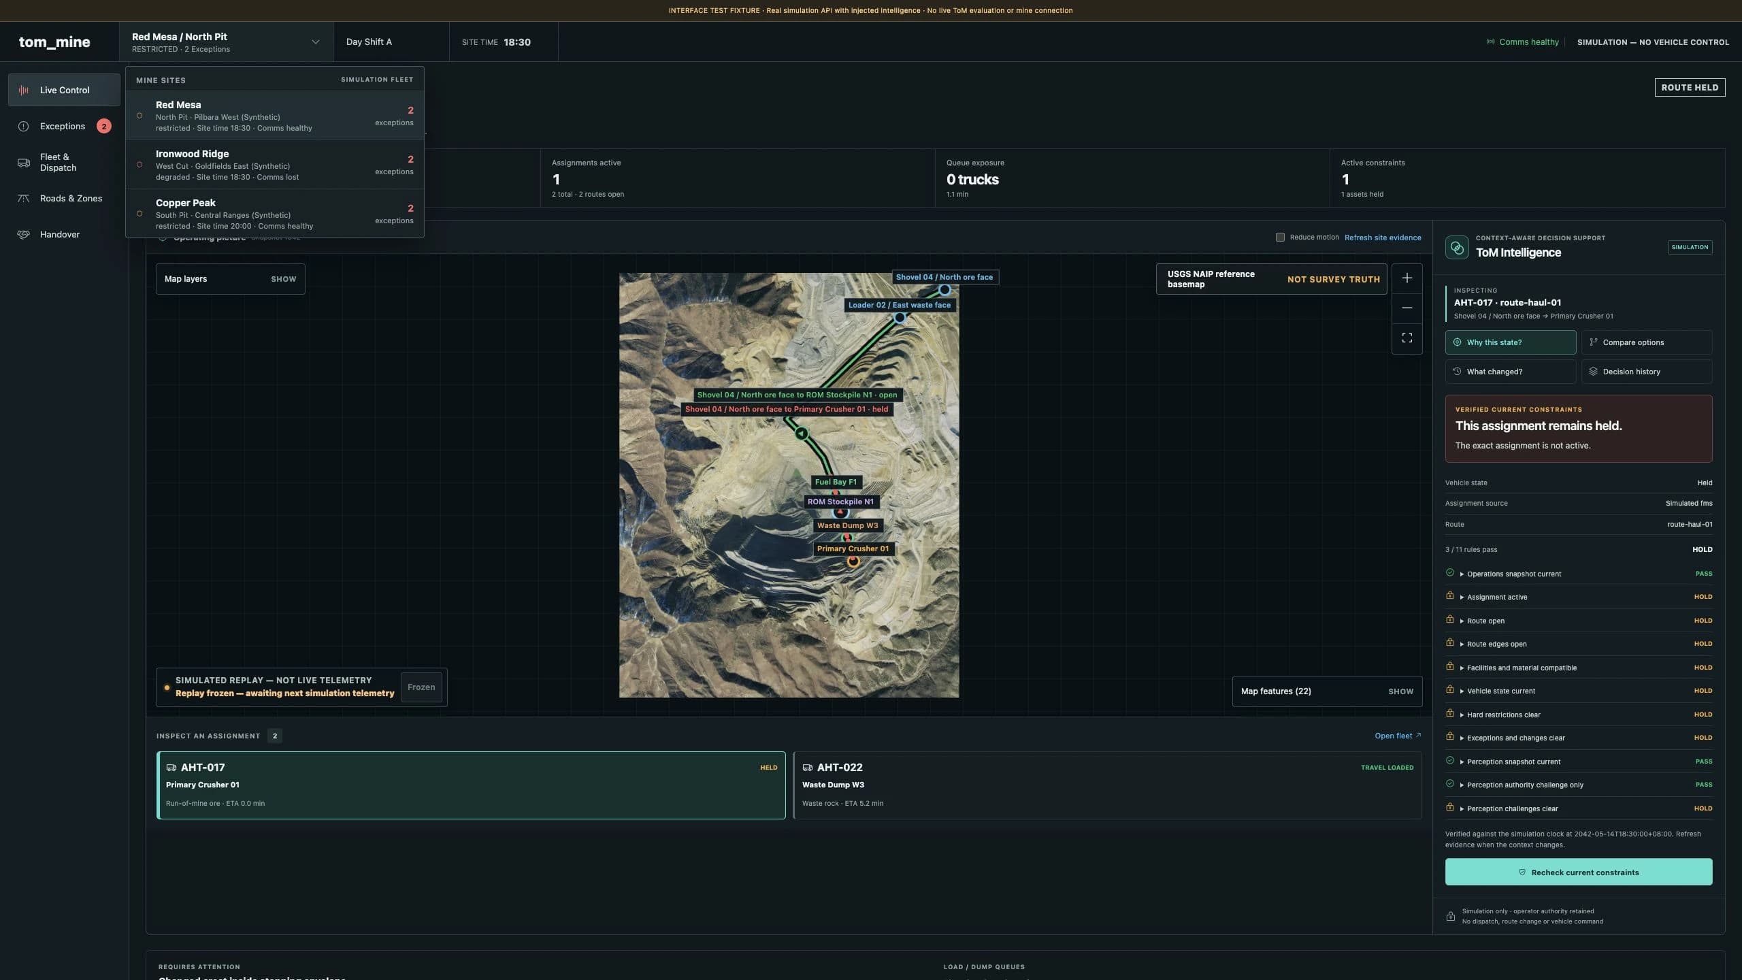Click the ROM Stockpile N1 map label
1742x980 pixels.
(x=840, y=502)
